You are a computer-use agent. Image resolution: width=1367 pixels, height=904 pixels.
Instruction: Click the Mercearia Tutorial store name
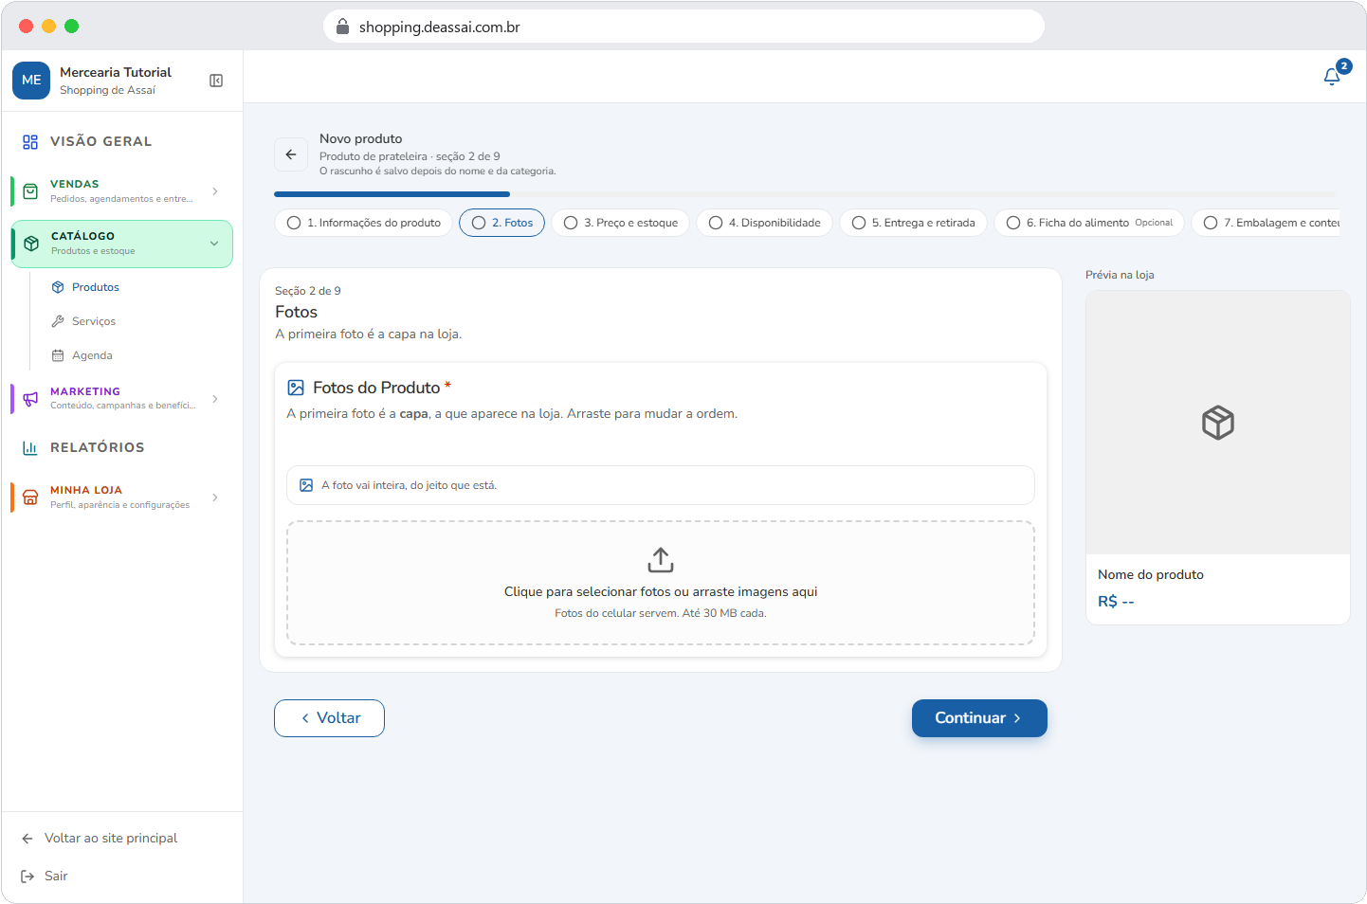coord(116,72)
